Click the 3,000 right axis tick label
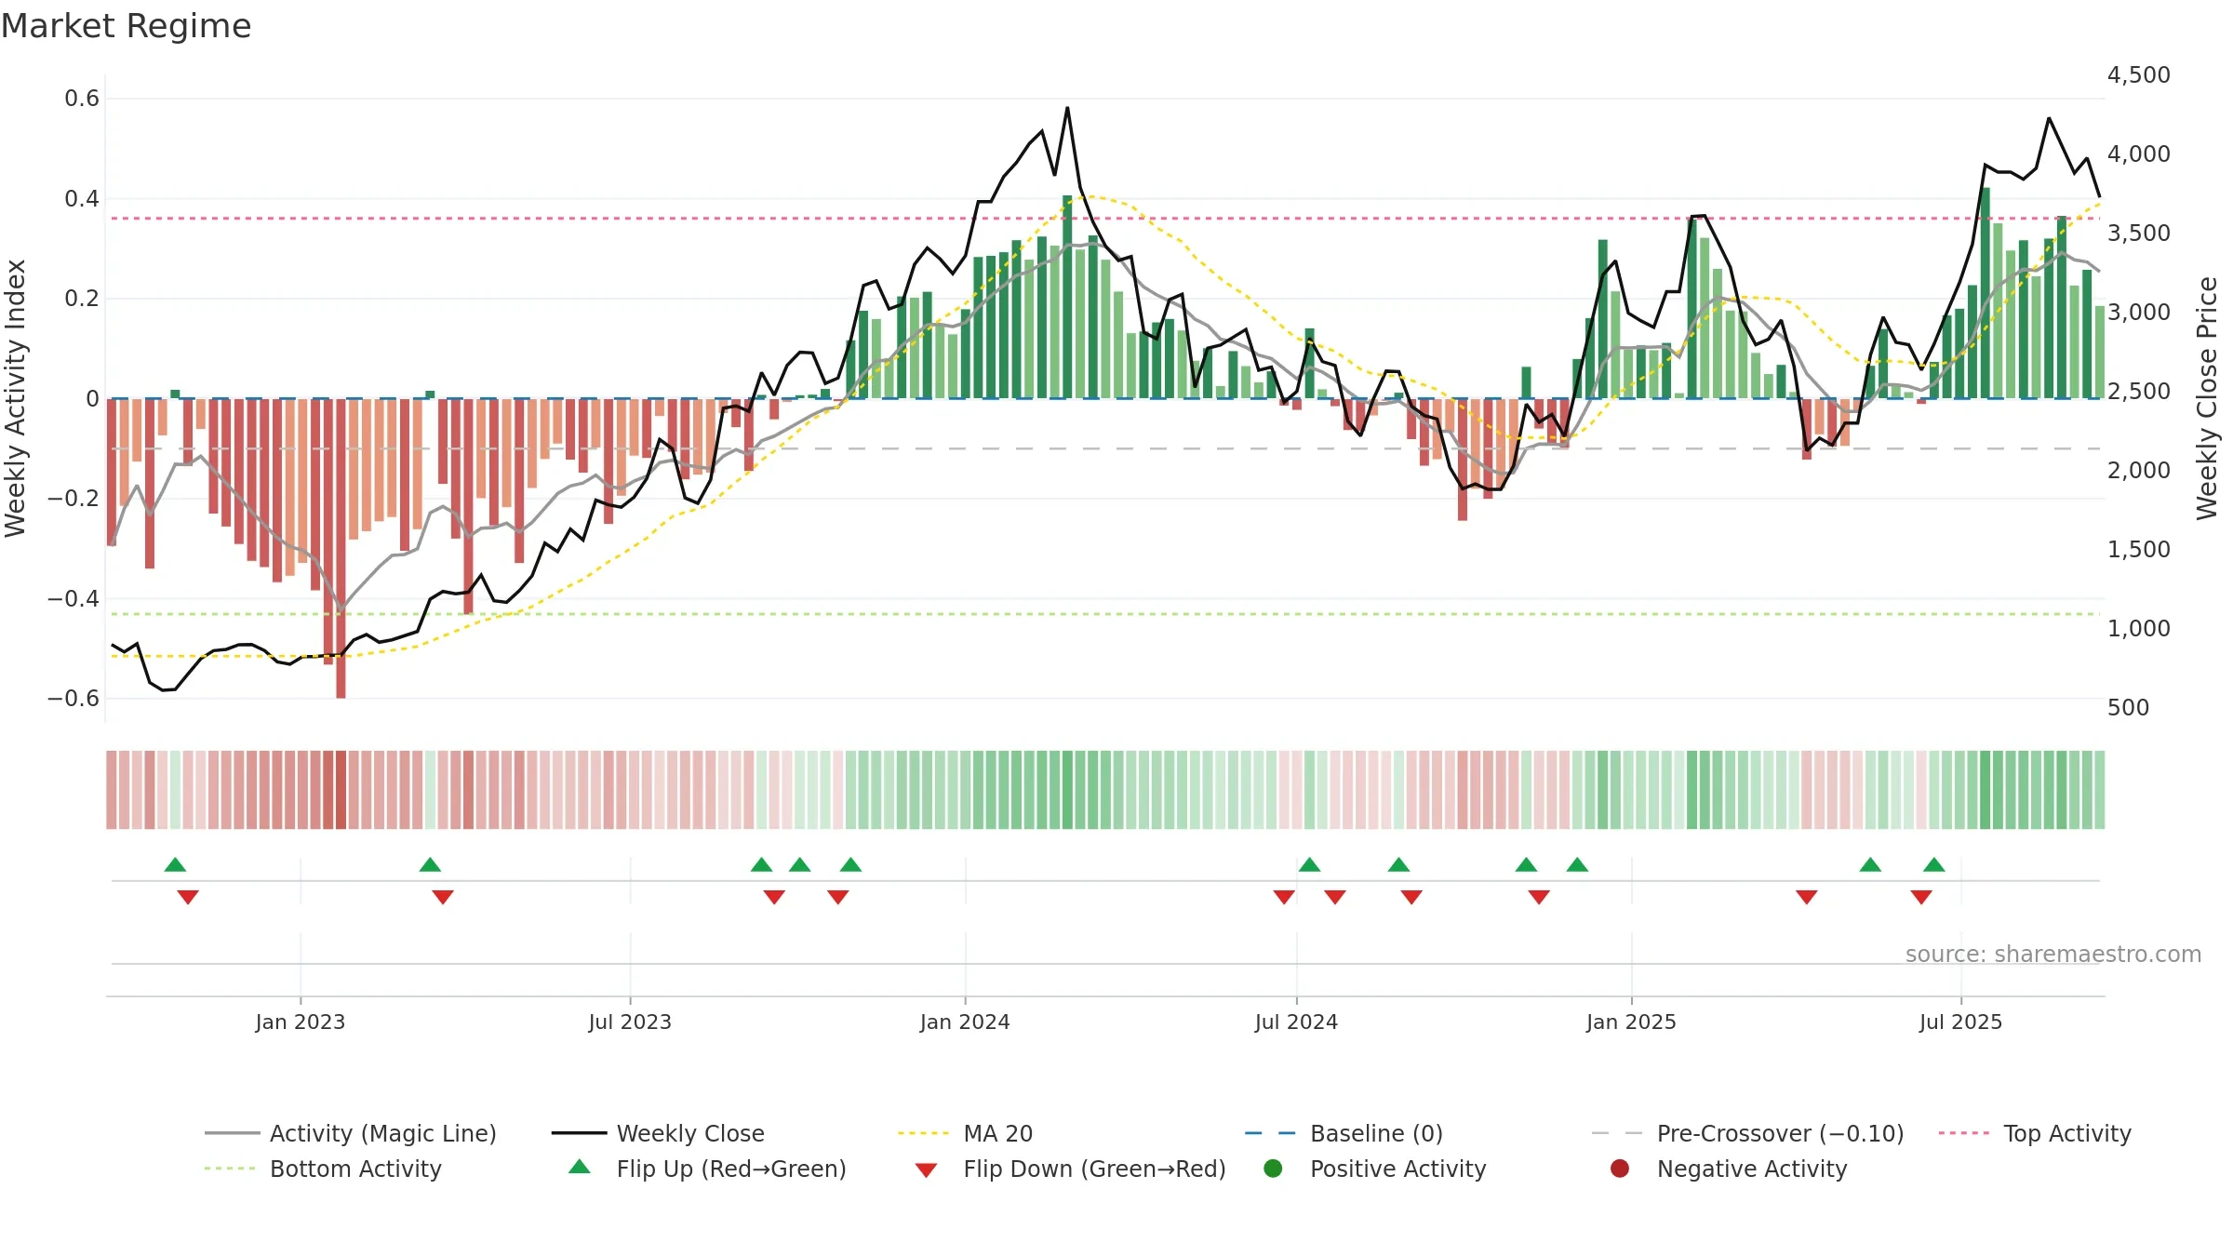 tap(2138, 312)
